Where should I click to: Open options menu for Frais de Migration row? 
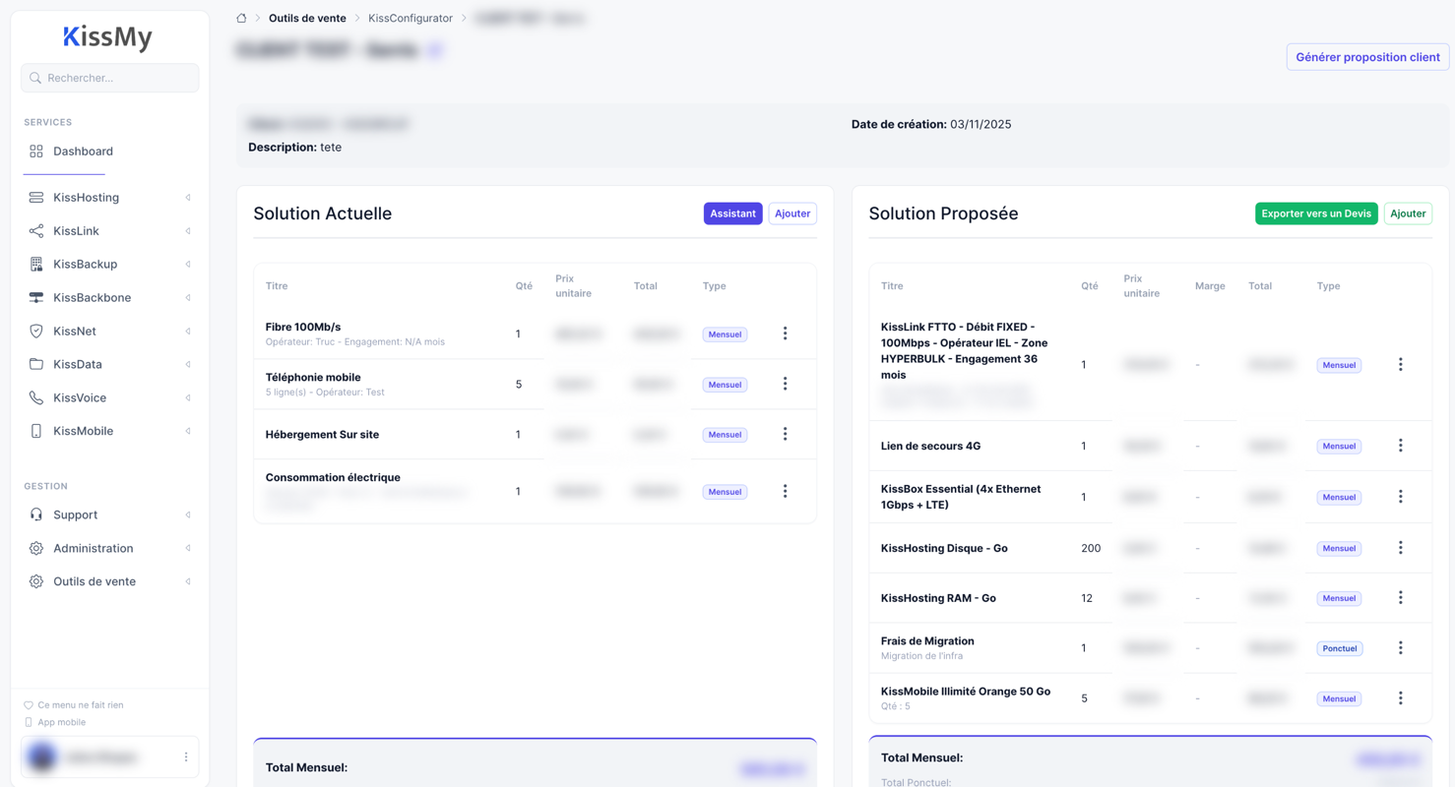[1400, 647]
